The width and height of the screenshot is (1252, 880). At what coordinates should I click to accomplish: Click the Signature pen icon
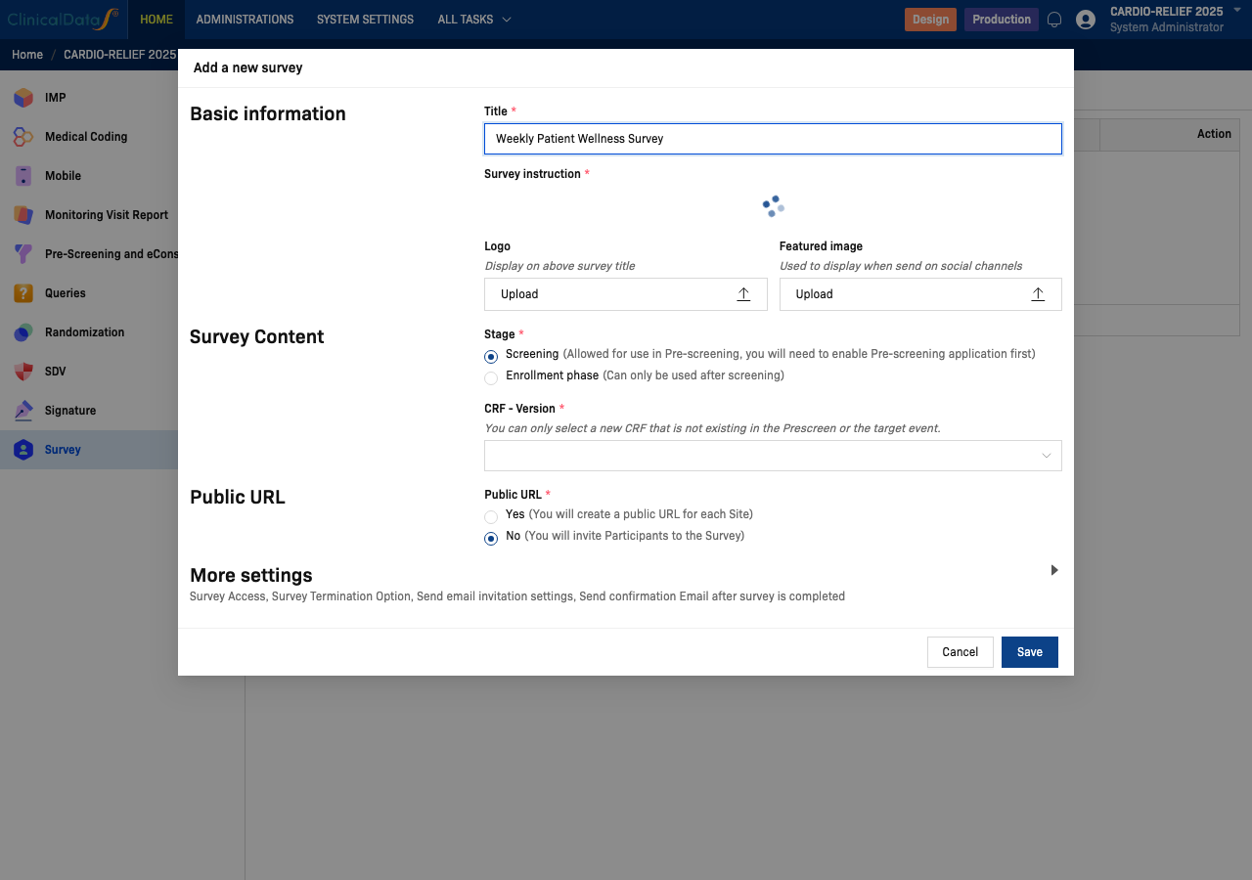[x=23, y=411]
